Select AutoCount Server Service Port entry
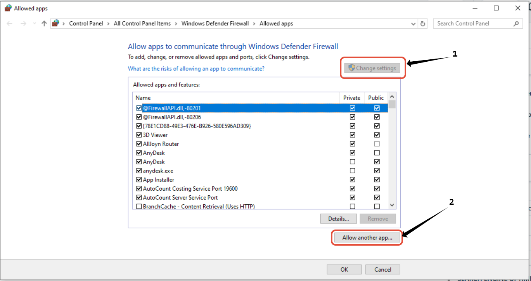Image resolution: width=531 pixels, height=281 pixels. point(261,198)
